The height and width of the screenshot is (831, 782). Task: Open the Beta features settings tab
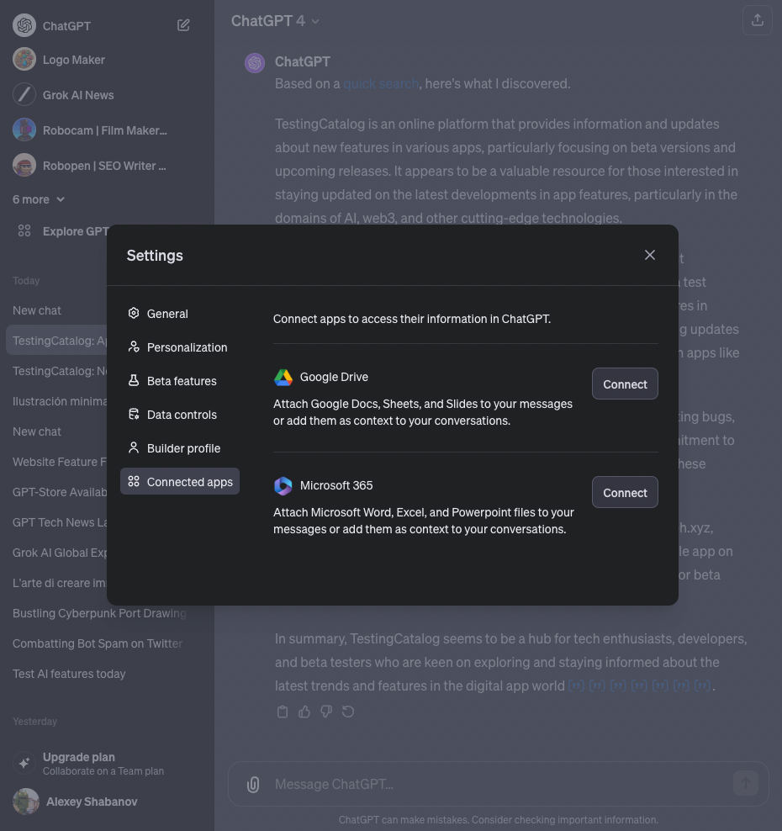[180, 380]
